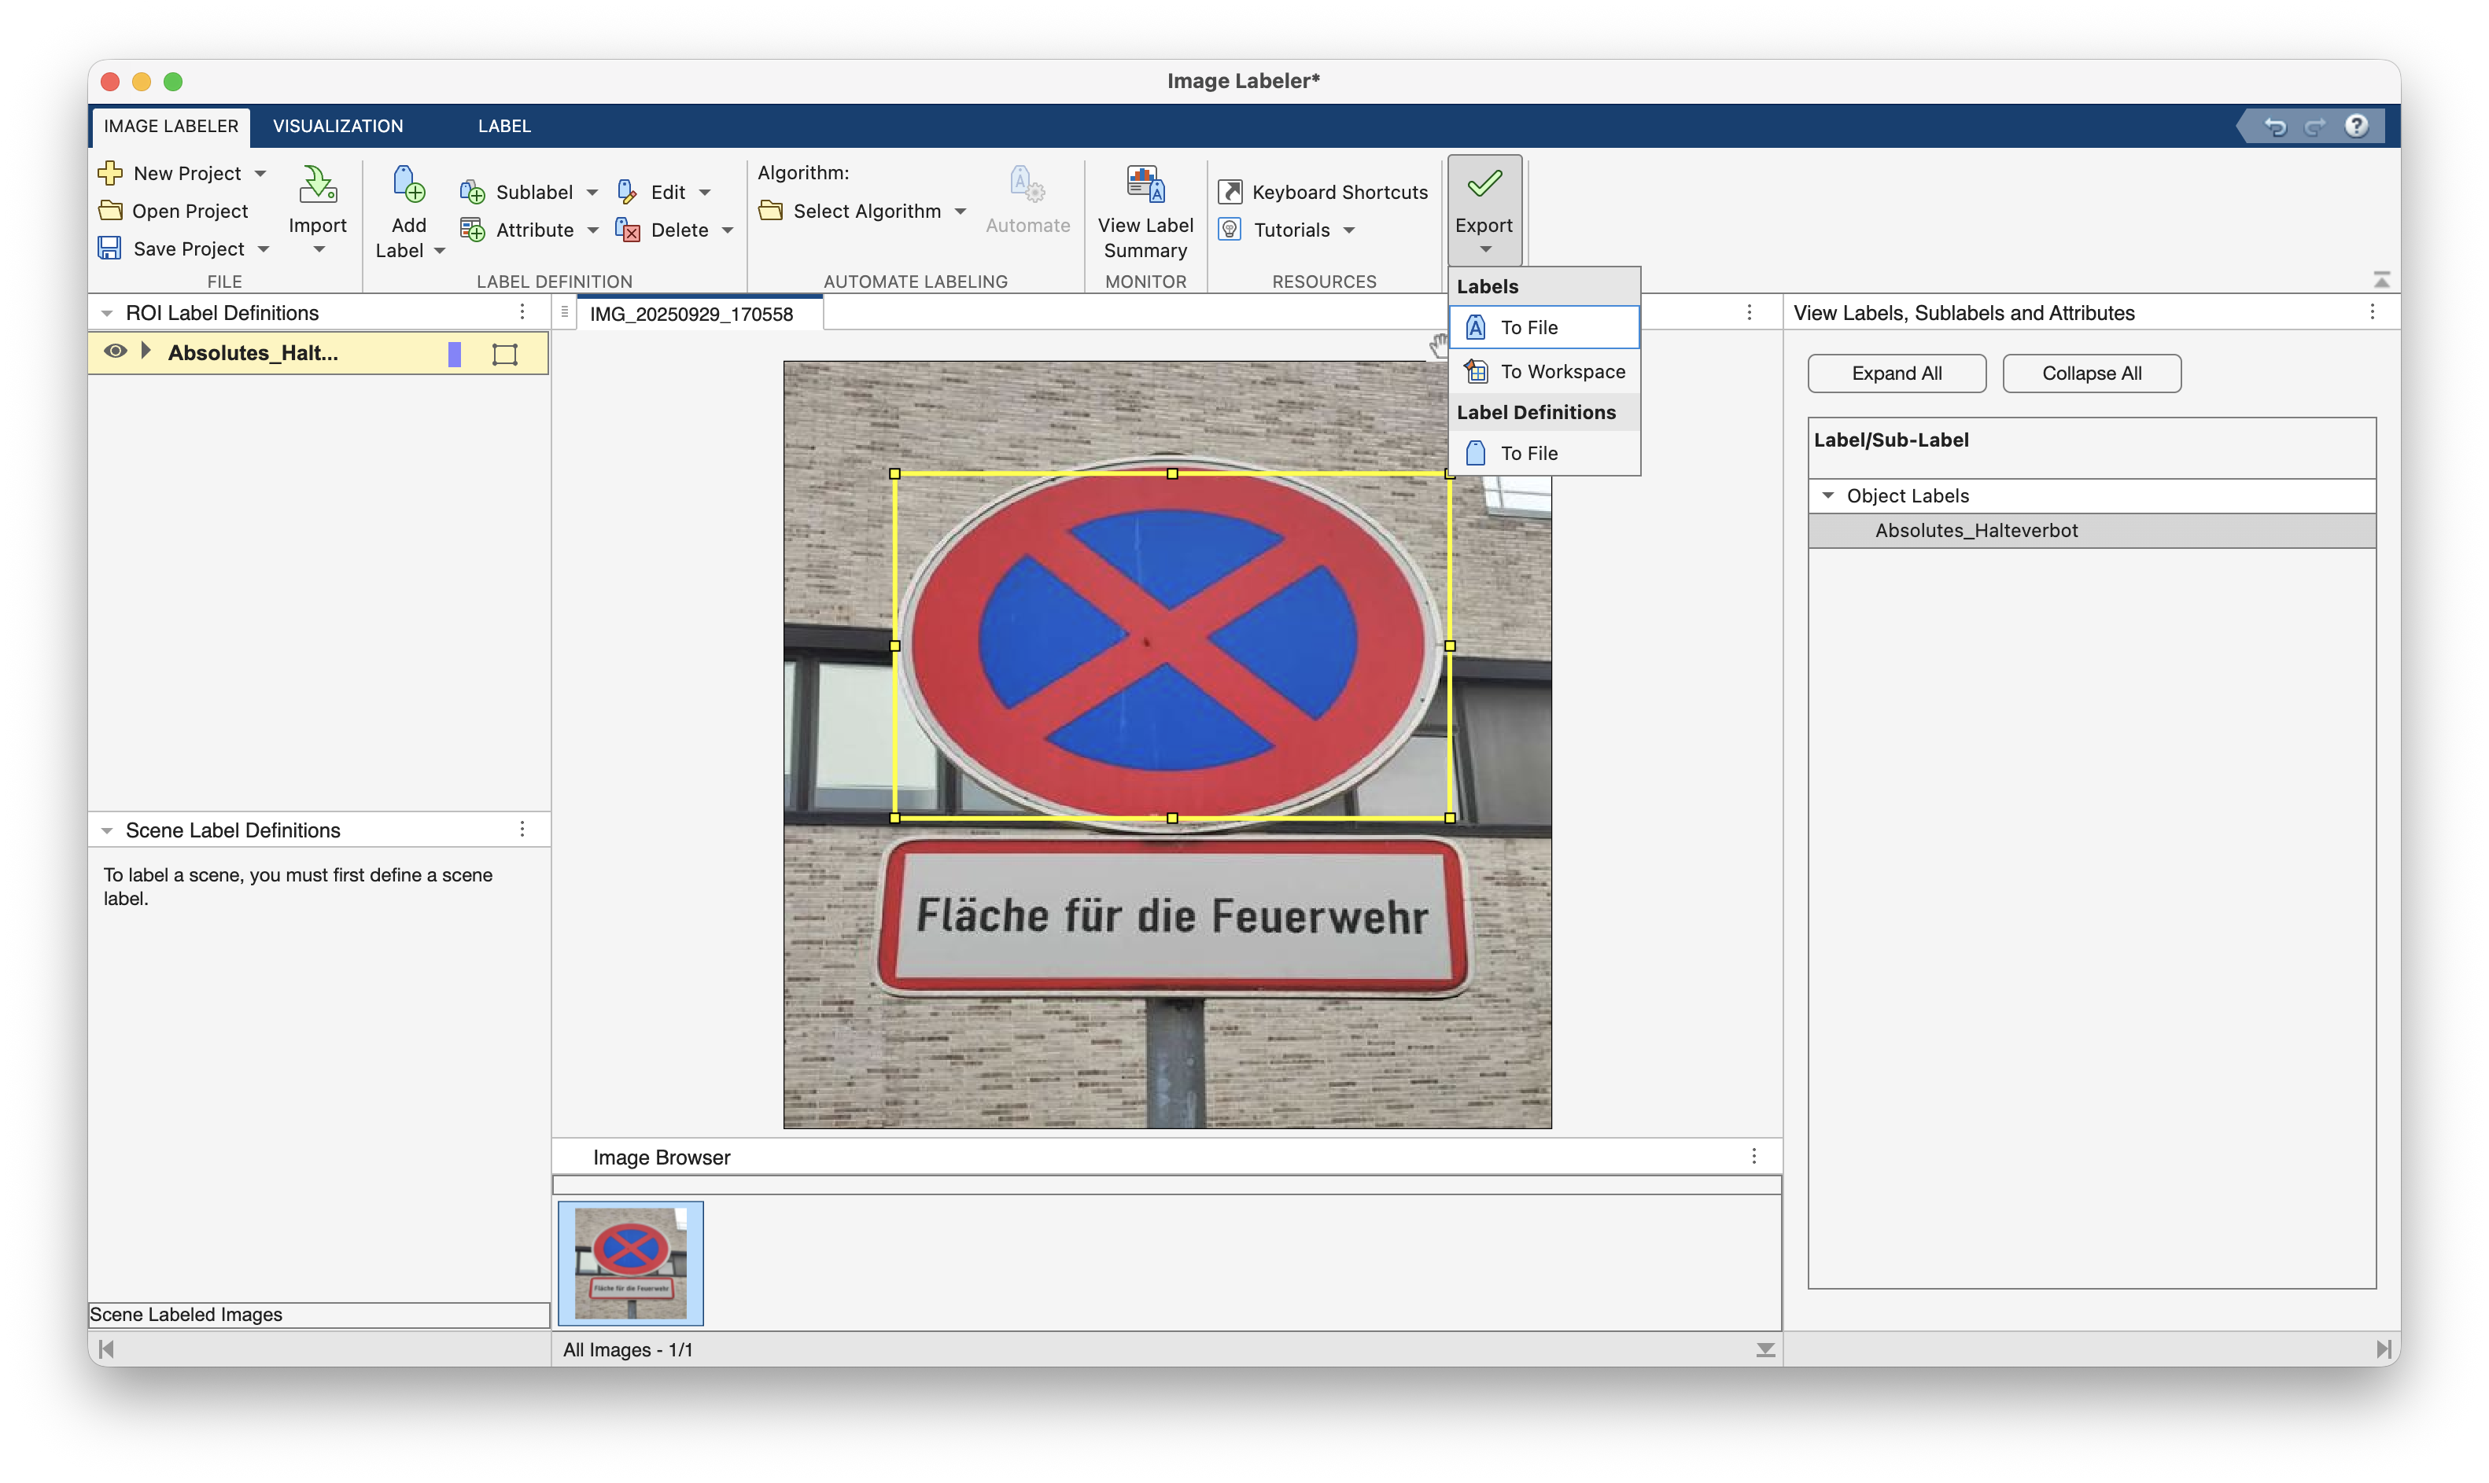
Task: Click the rectangle ROI shape icon
Action: click(x=505, y=354)
